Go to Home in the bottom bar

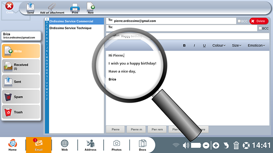tap(13, 145)
